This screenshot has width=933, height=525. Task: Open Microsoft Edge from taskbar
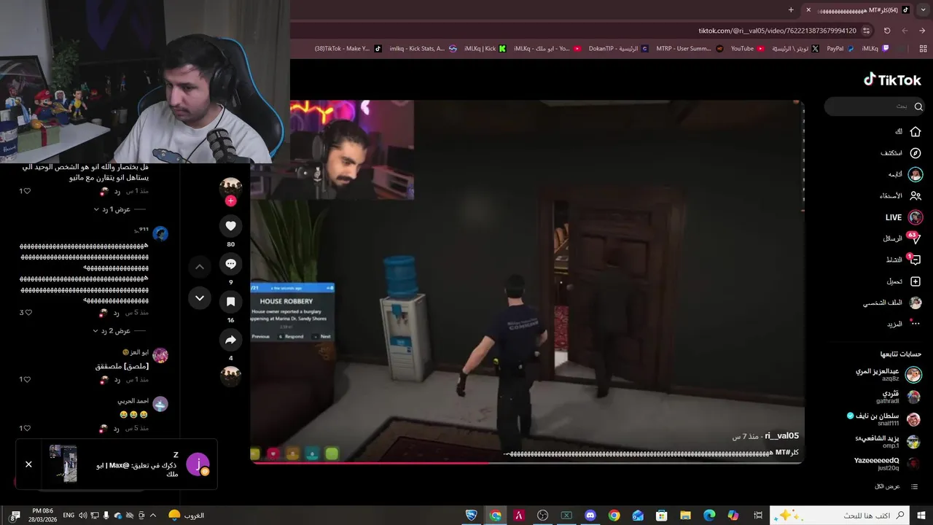pyautogui.click(x=709, y=516)
